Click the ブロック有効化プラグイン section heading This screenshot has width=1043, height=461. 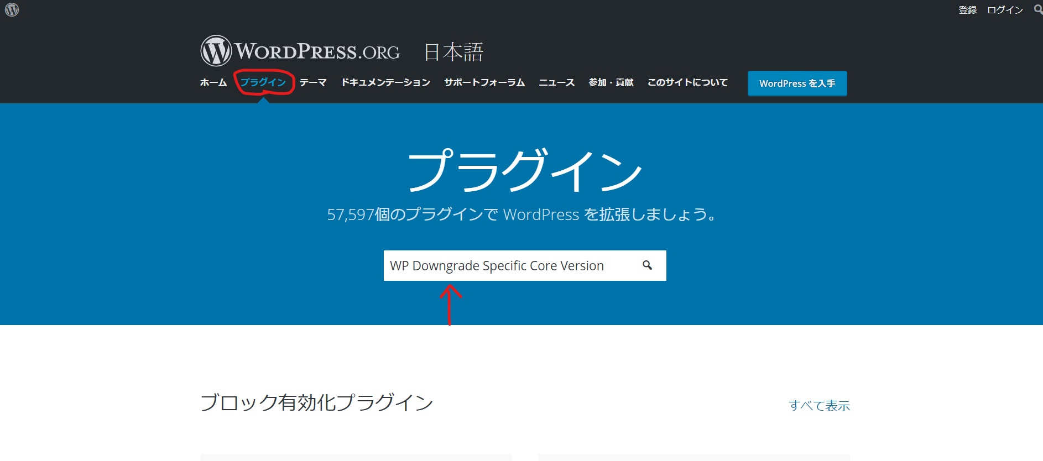(316, 402)
